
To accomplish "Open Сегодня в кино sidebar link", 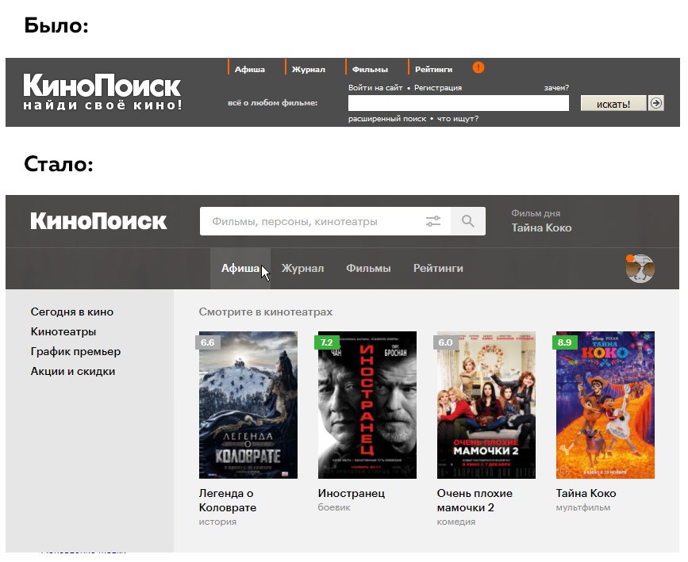I will click(x=72, y=312).
